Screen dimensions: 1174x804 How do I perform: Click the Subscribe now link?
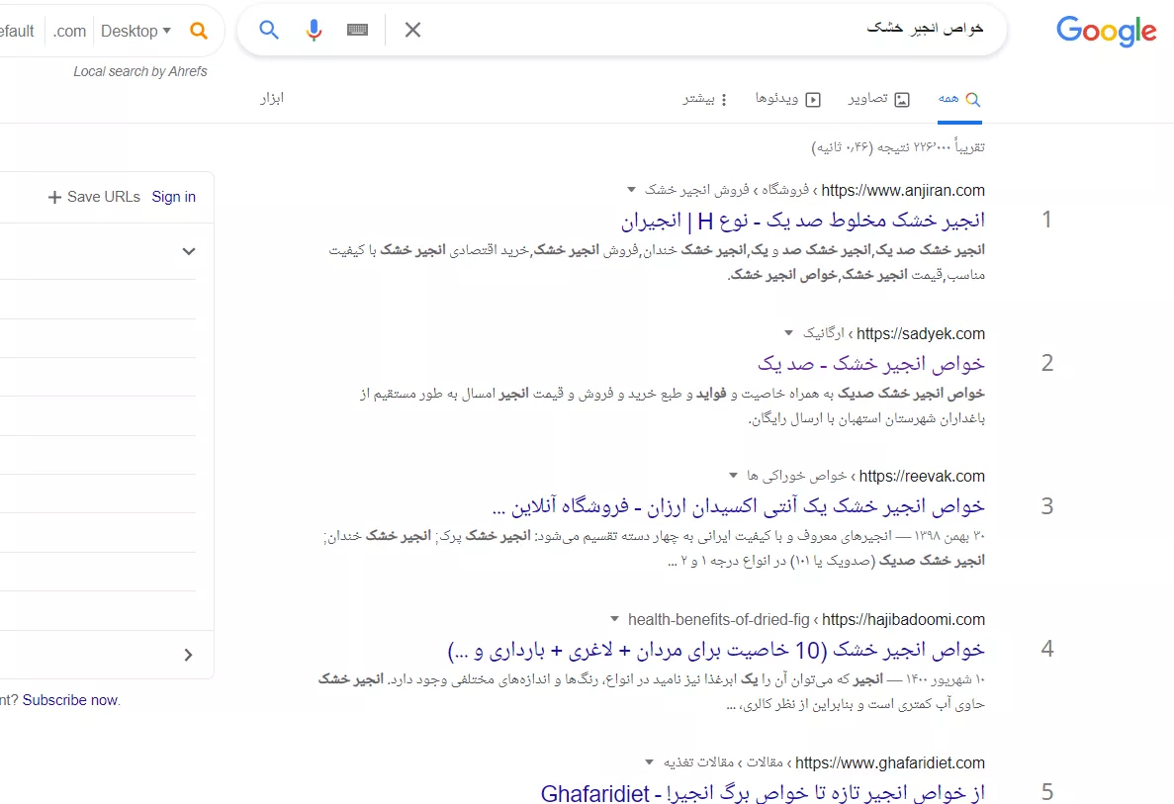pyautogui.click(x=69, y=700)
